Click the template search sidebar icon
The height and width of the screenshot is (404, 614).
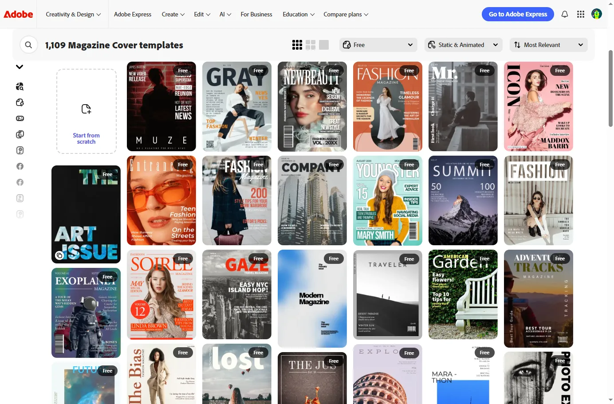(x=20, y=86)
